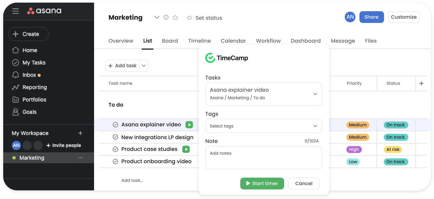Mark Product case studies task complete
This screenshot has width=434, height=199.
click(115, 149)
